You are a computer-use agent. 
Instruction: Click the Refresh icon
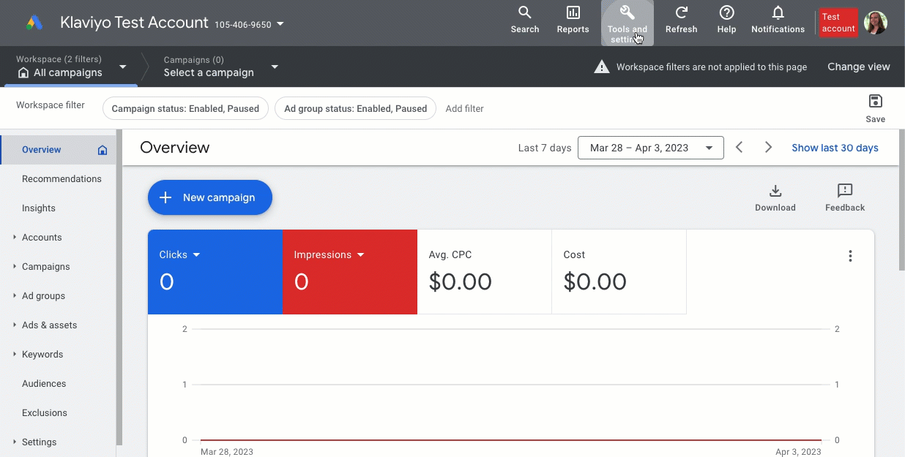click(681, 22)
